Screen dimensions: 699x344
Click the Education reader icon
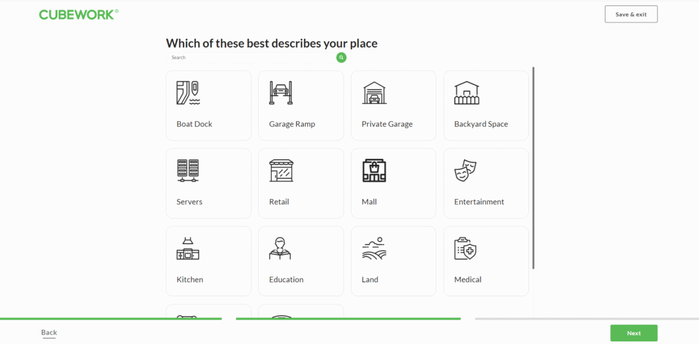pyautogui.click(x=281, y=249)
